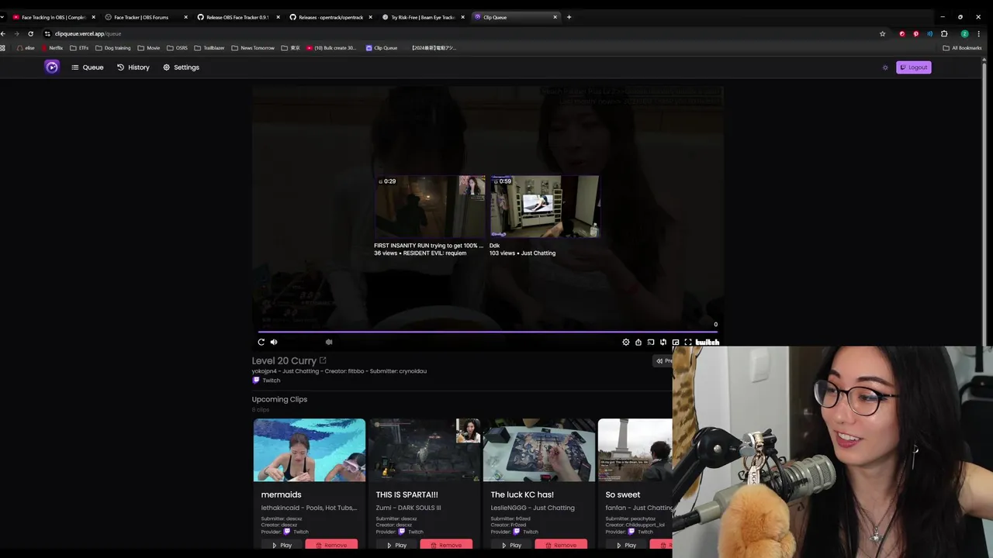The height and width of the screenshot is (558, 993).
Task: Click the So sweet clip title
Action: (x=623, y=494)
